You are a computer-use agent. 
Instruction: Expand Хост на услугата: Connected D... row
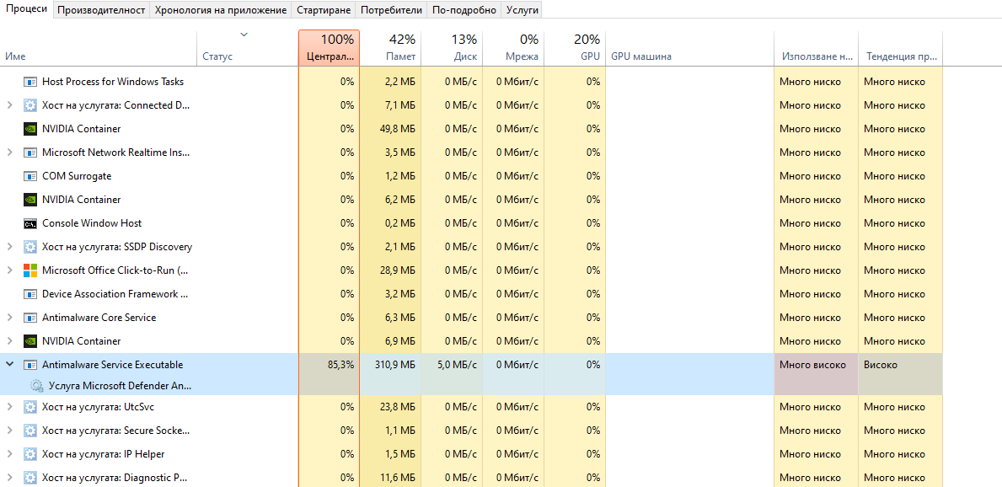[9, 105]
